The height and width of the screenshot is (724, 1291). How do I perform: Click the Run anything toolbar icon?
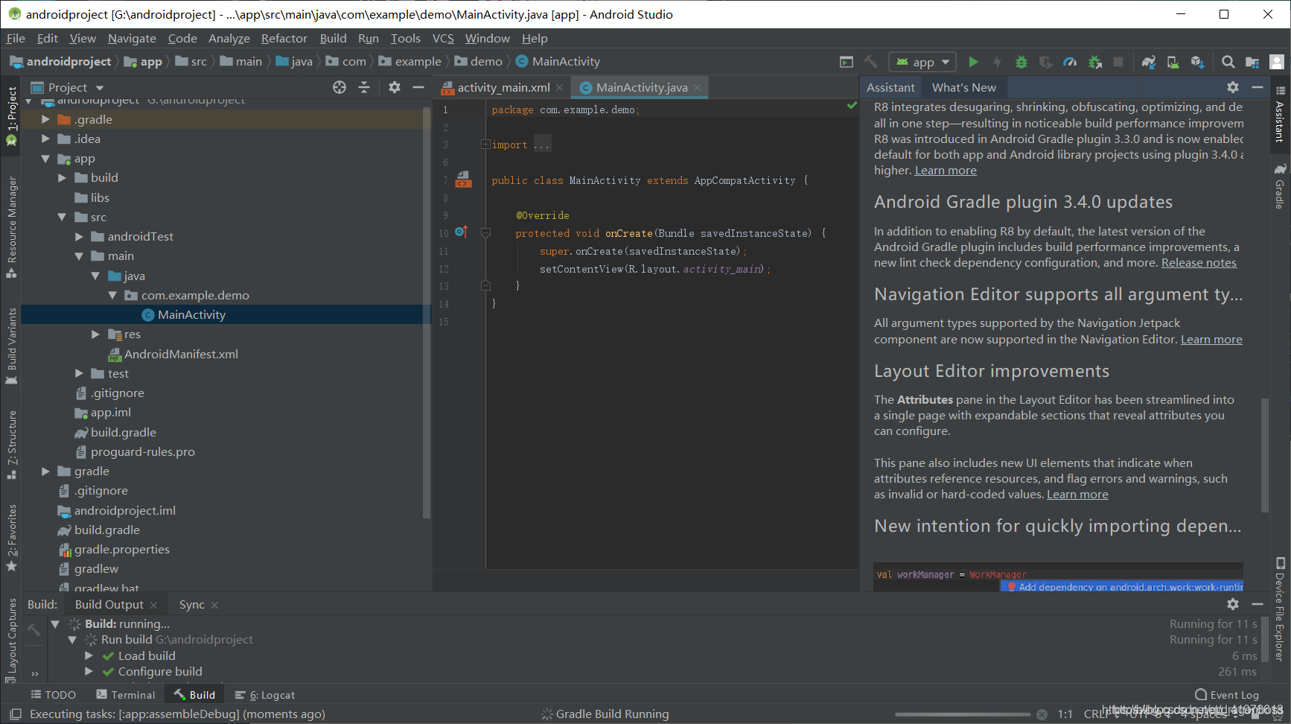[847, 62]
